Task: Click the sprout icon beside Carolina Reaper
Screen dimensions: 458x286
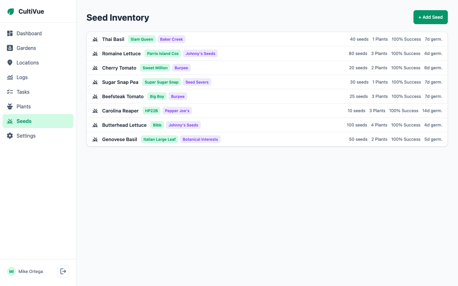Action: pyautogui.click(x=95, y=111)
